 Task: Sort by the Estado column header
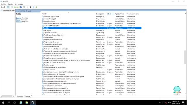(x=109, y=14)
